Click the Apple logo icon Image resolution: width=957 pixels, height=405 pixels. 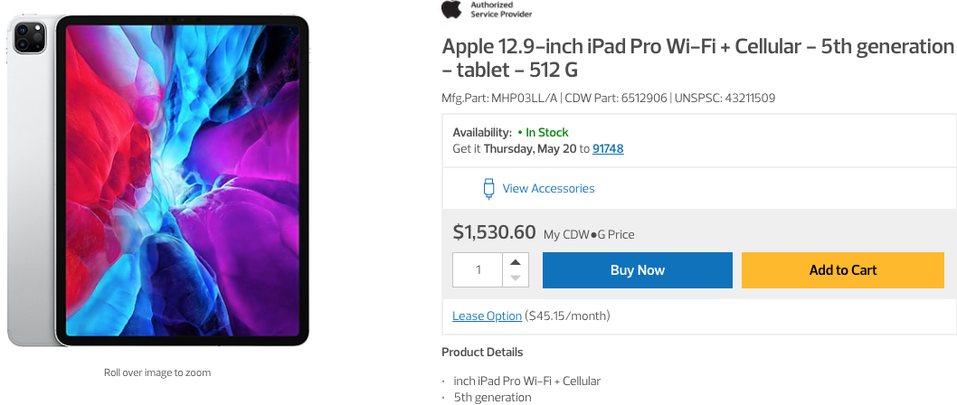point(450,9)
